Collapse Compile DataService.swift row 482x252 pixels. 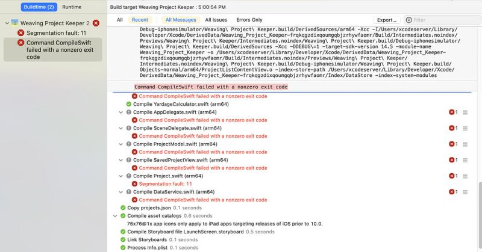121,192
